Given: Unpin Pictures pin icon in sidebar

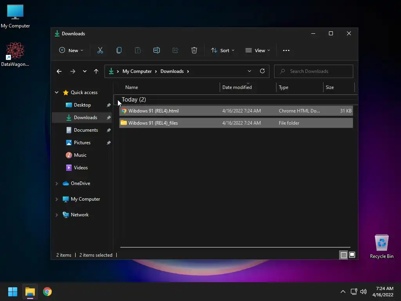Looking at the screenshot, I should [109, 143].
